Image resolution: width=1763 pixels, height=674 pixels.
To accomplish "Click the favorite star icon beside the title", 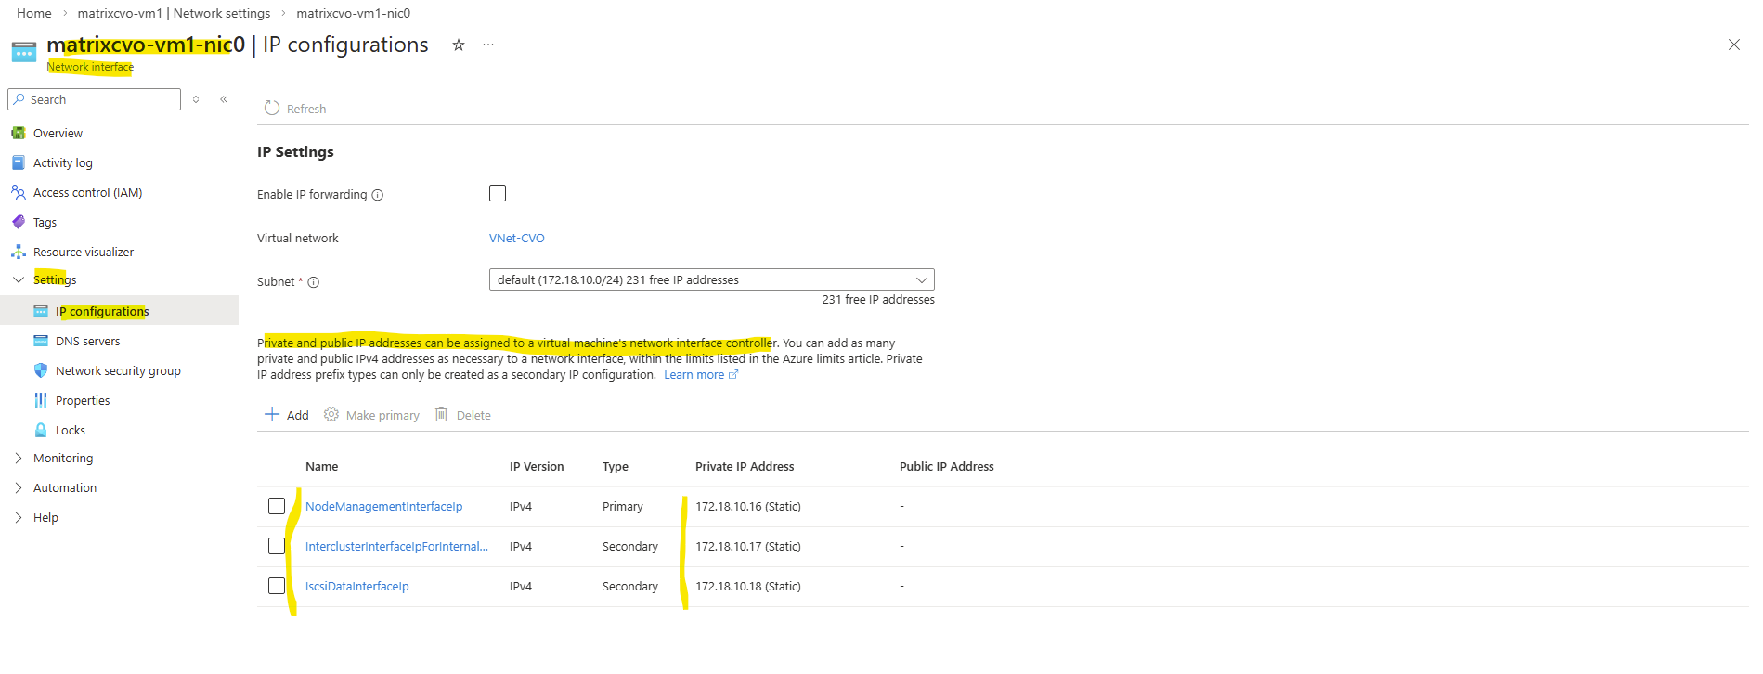I will pyautogui.click(x=458, y=45).
